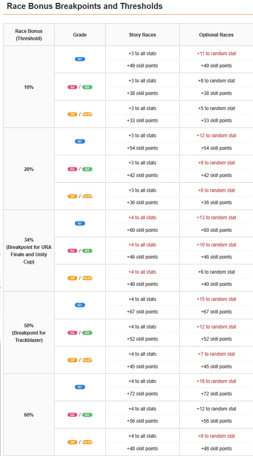Viewport: 253px width, 456px height.
Task: Click the G1 badge in the 50% section
Action: tap(80, 305)
